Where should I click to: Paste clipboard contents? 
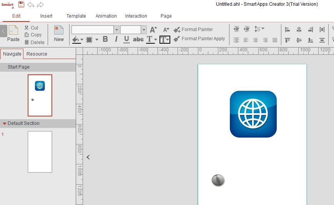[x=13, y=33]
